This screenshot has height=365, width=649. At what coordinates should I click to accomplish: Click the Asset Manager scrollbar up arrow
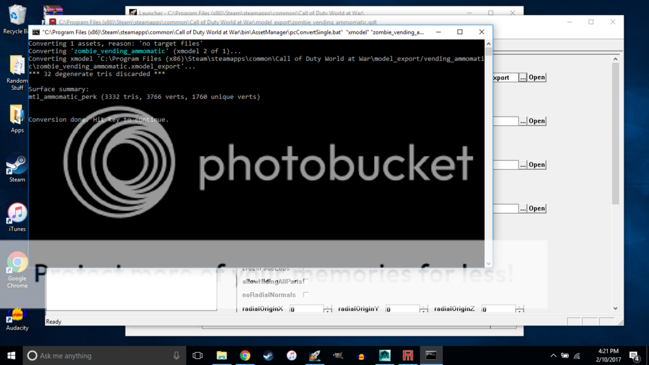(615, 59)
